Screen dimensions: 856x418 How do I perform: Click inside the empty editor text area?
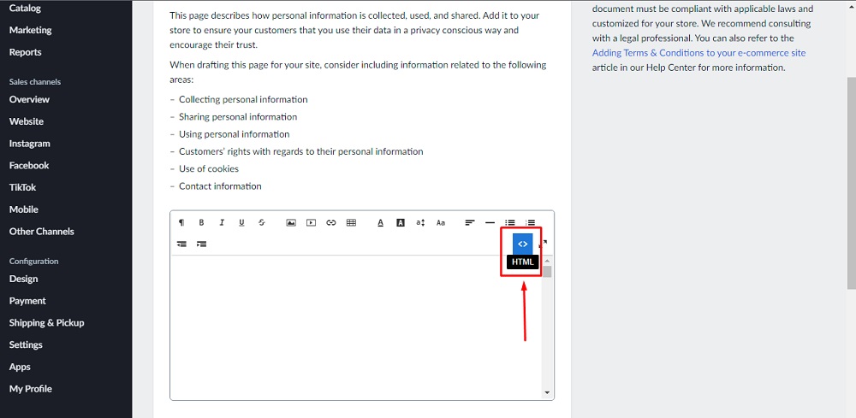pos(356,327)
